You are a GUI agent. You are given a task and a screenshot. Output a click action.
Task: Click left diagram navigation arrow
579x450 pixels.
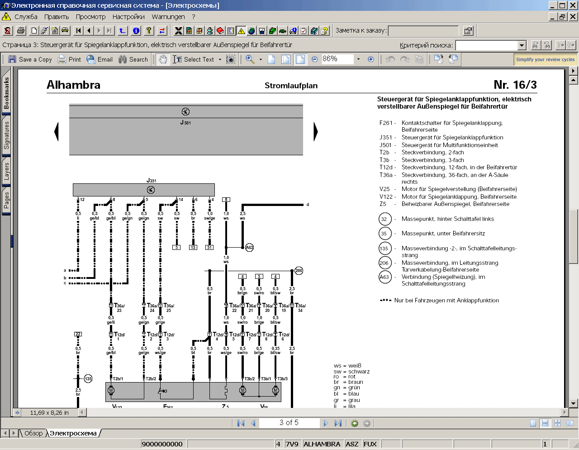[x=57, y=132]
